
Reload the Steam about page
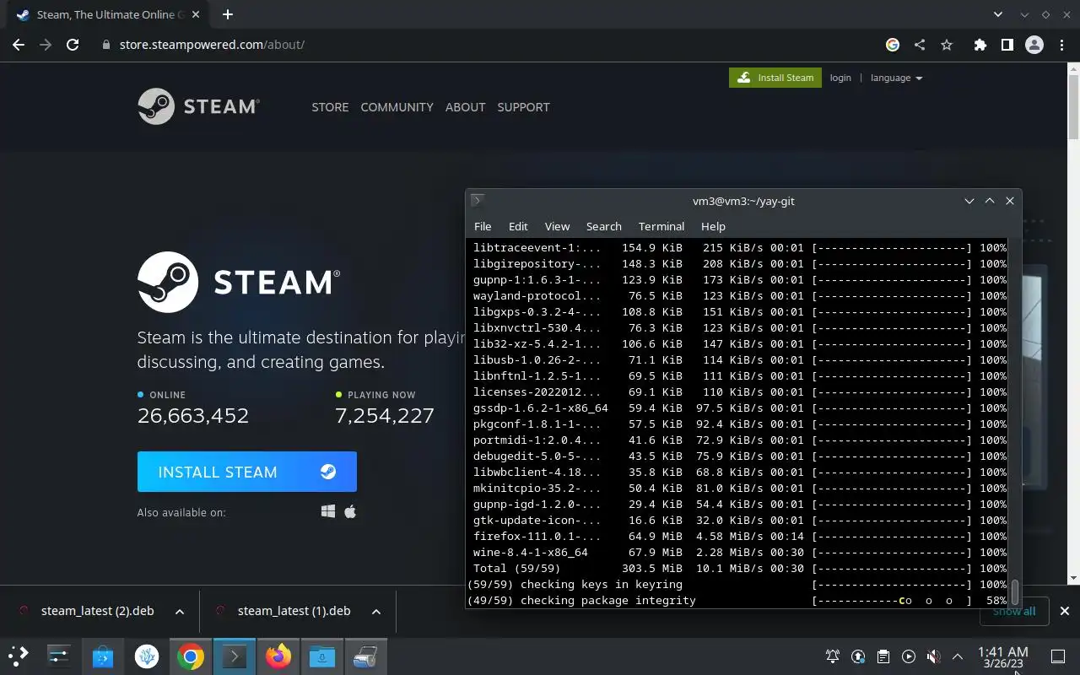click(73, 45)
